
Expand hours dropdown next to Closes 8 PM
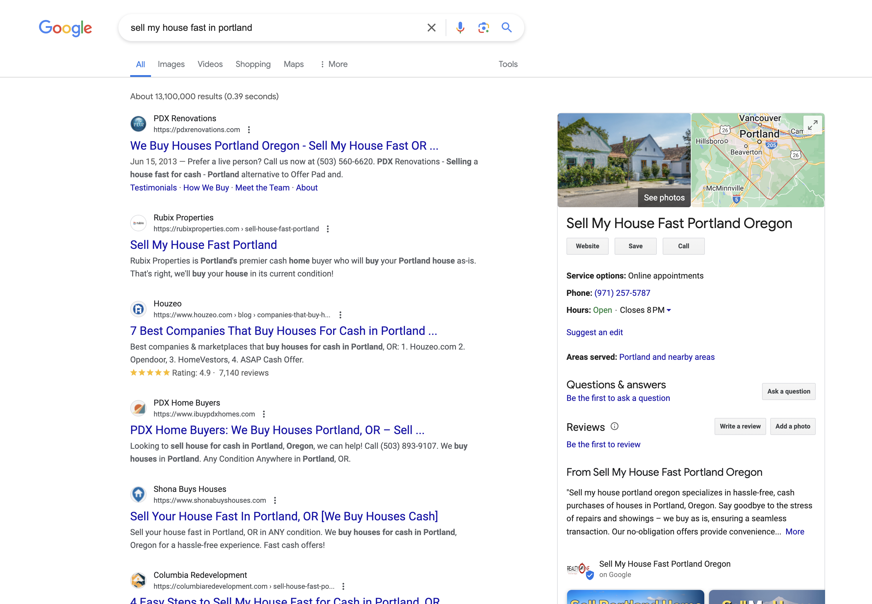tap(669, 310)
